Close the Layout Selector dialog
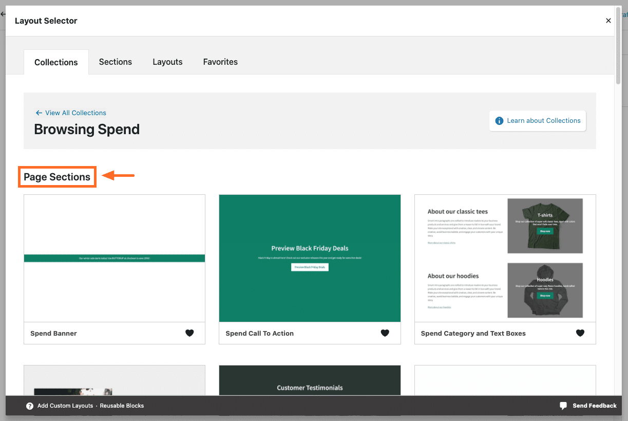 (x=608, y=21)
